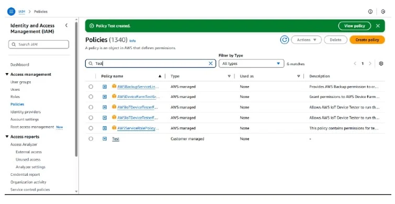Click the info circle icon in top bar
Viewport: 395px width, 204px height.
370,11
